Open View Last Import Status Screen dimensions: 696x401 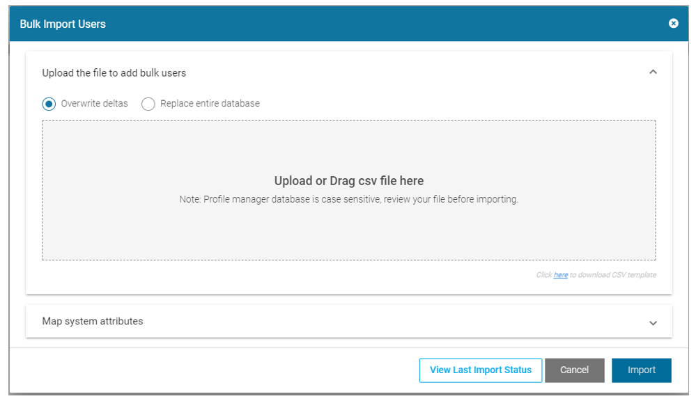pyautogui.click(x=480, y=370)
